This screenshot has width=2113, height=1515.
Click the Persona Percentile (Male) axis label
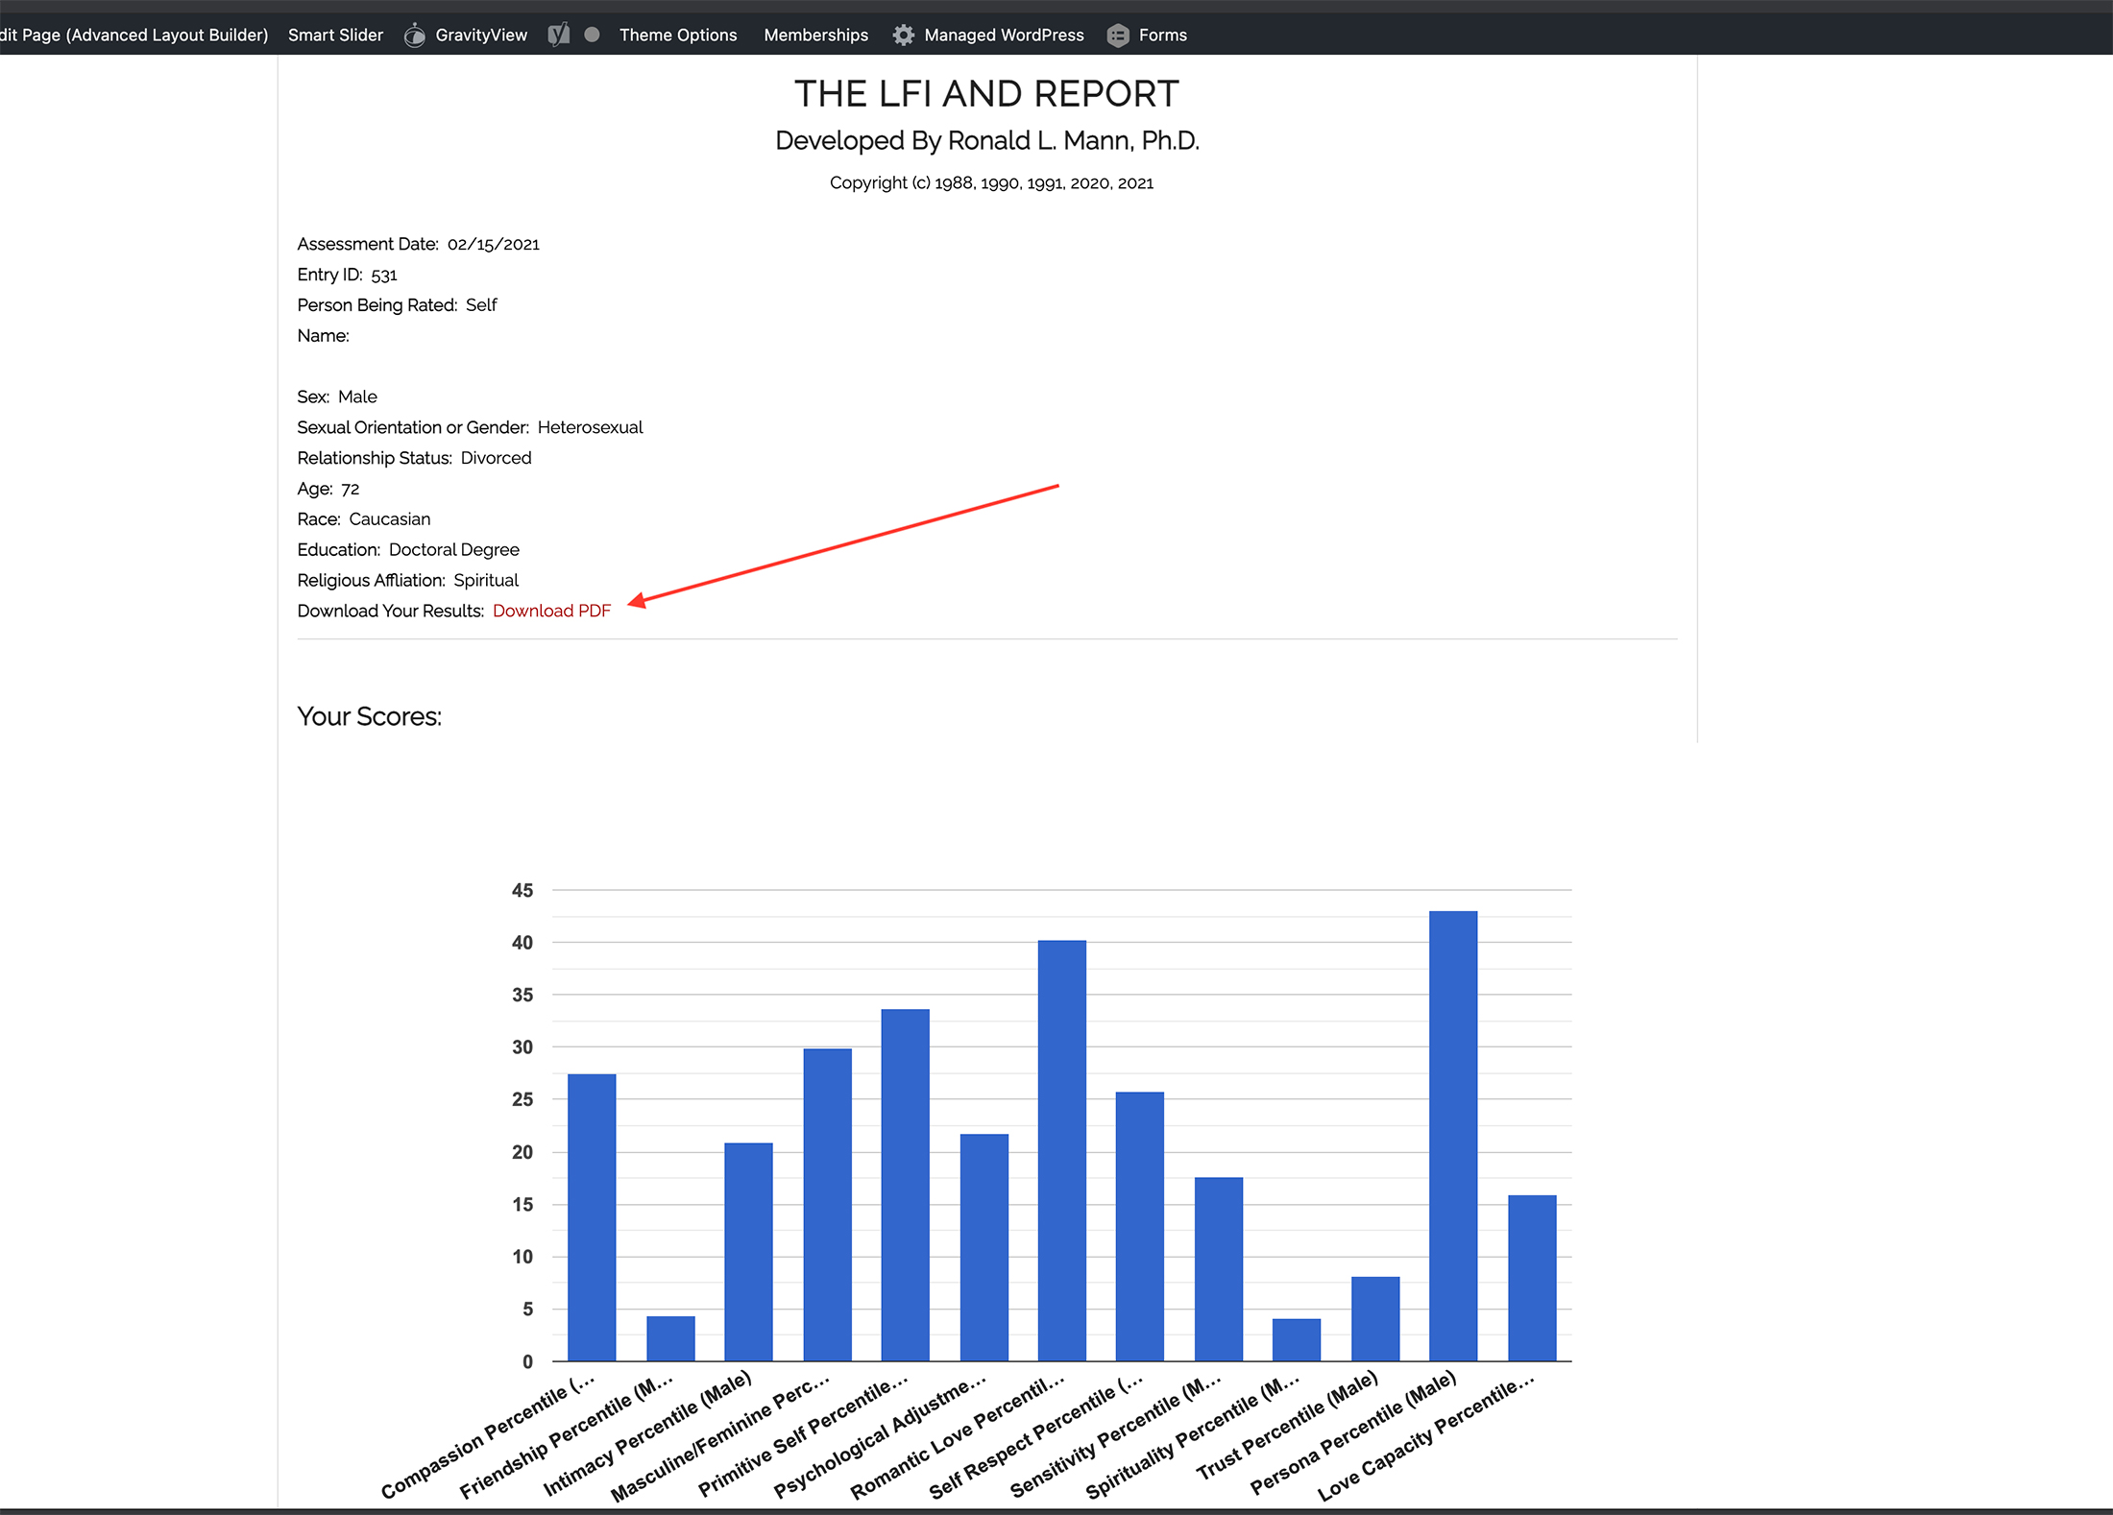1353,1432
